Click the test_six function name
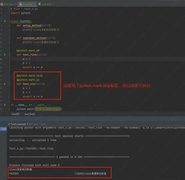 click(29, 84)
